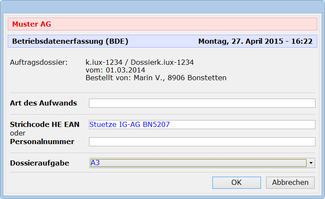This screenshot has height=199, width=325.
Task: Click the dossier number k.iux-1234 line
Action: (x=140, y=63)
